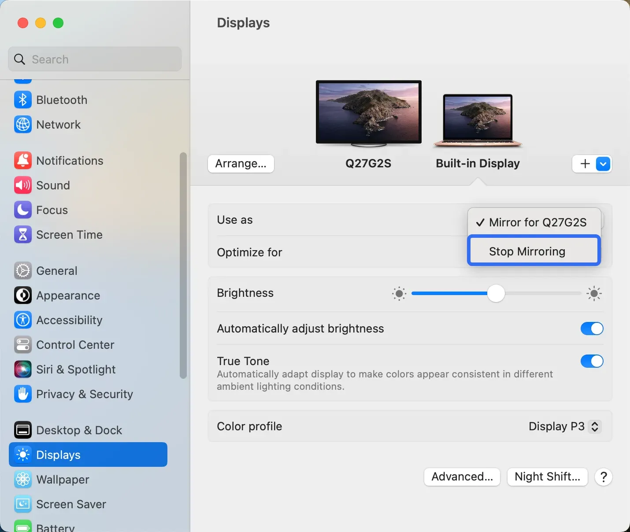The width and height of the screenshot is (630, 532).
Task: Open Network globe icon
Action: 23,125
